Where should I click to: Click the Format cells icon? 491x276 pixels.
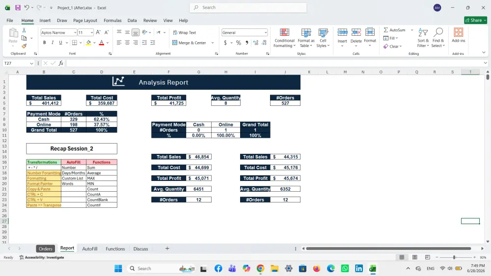click(x=370, y=32)
